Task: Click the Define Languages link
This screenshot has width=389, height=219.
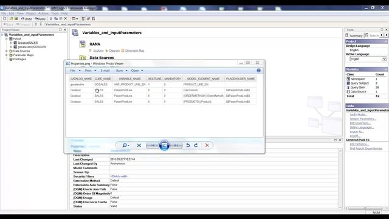Action: click(x=362, y=127)
